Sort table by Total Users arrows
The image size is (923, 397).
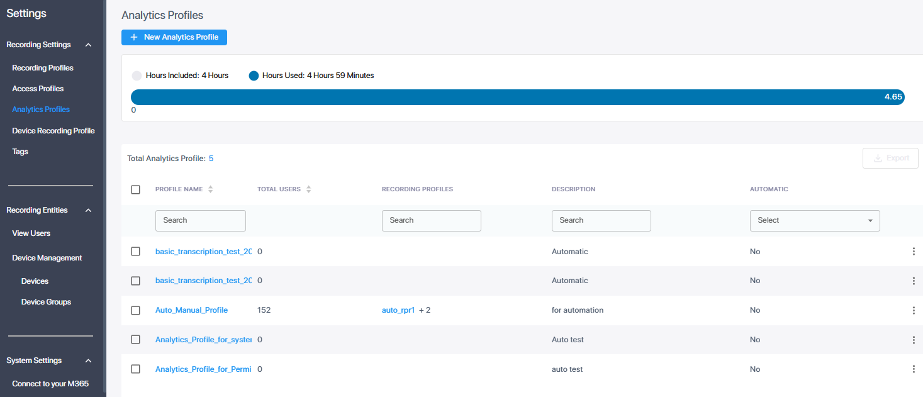308,189
